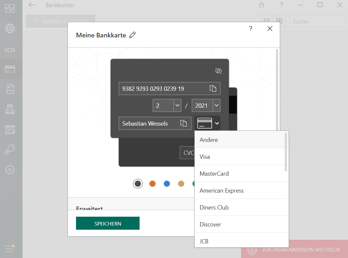Edit the card name with pencil icon
The image size is (348, 258).
coord(132,35)
